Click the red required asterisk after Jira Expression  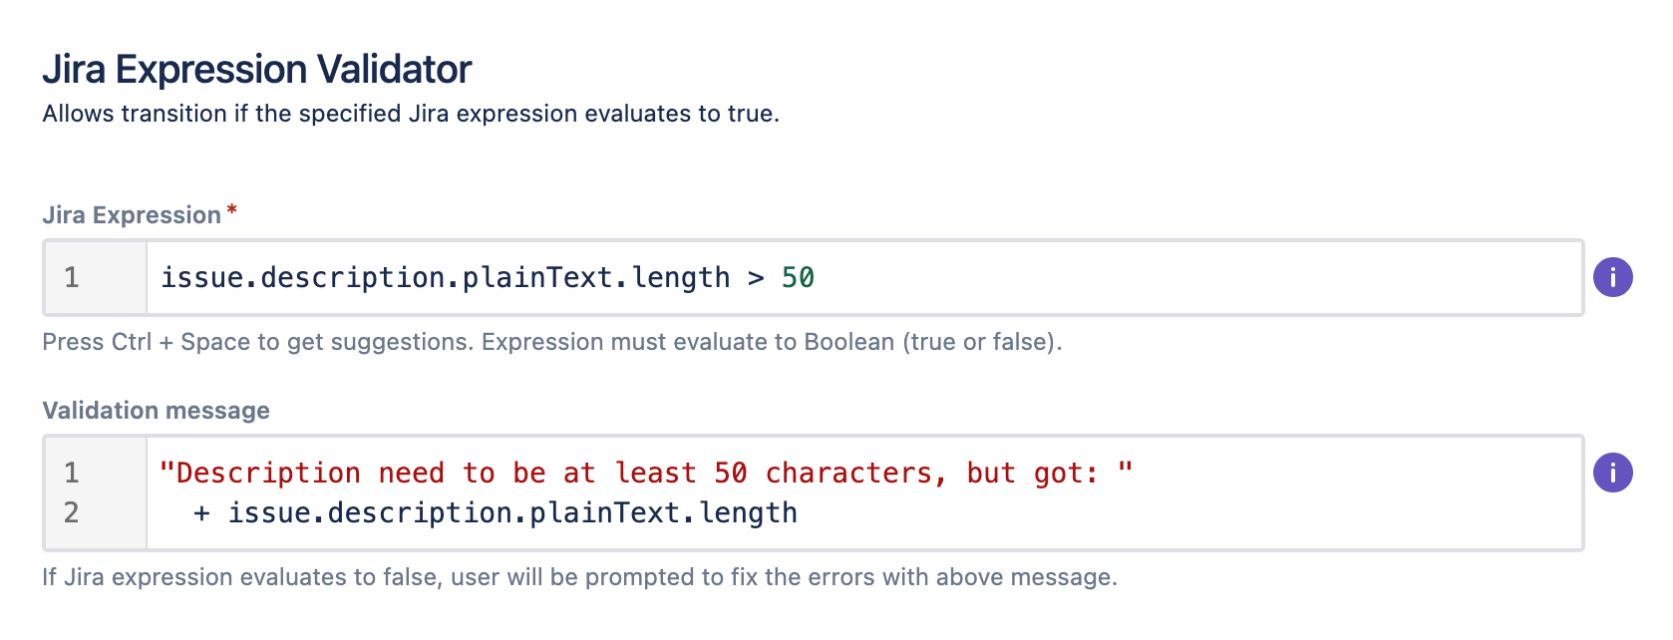[231, 210]
